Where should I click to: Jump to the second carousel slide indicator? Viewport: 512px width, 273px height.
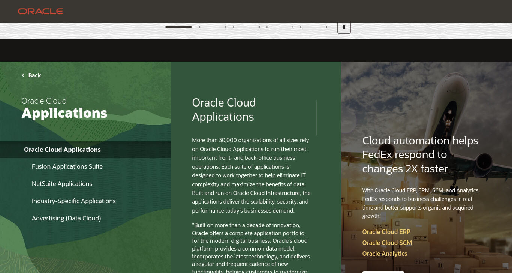pyautogui.click(x=213, y=27)
